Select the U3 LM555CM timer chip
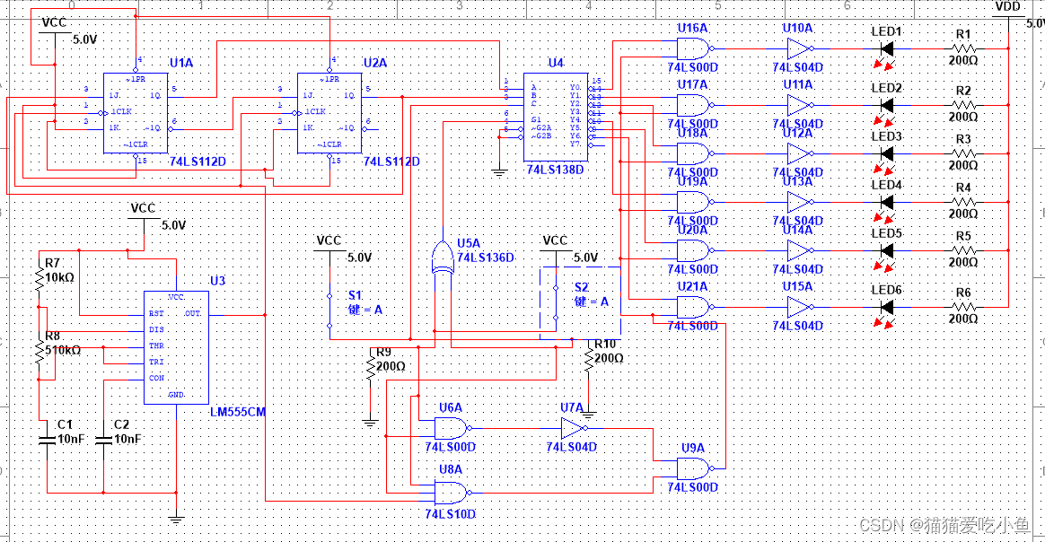This screenshot has width=1045, height=542. (x=177, y=347)
